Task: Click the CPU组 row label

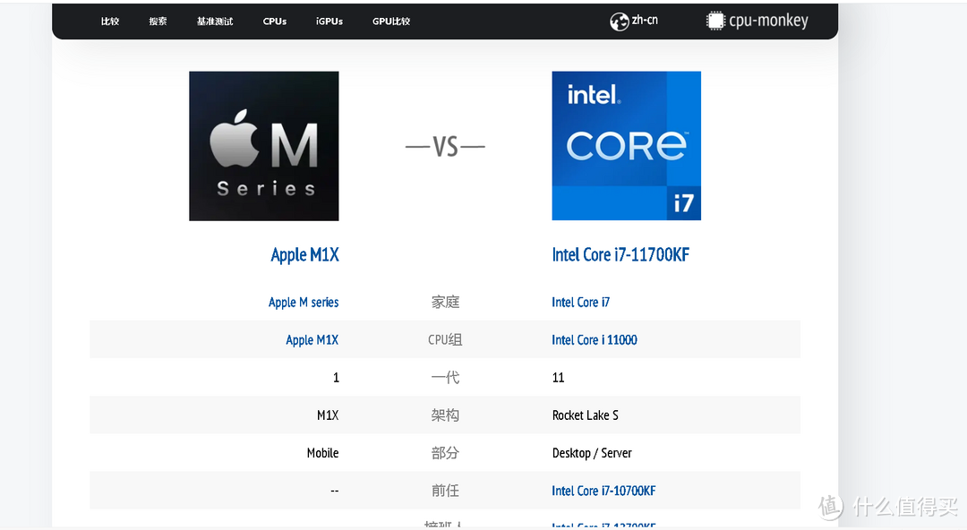Action: [x=445, y=340]
